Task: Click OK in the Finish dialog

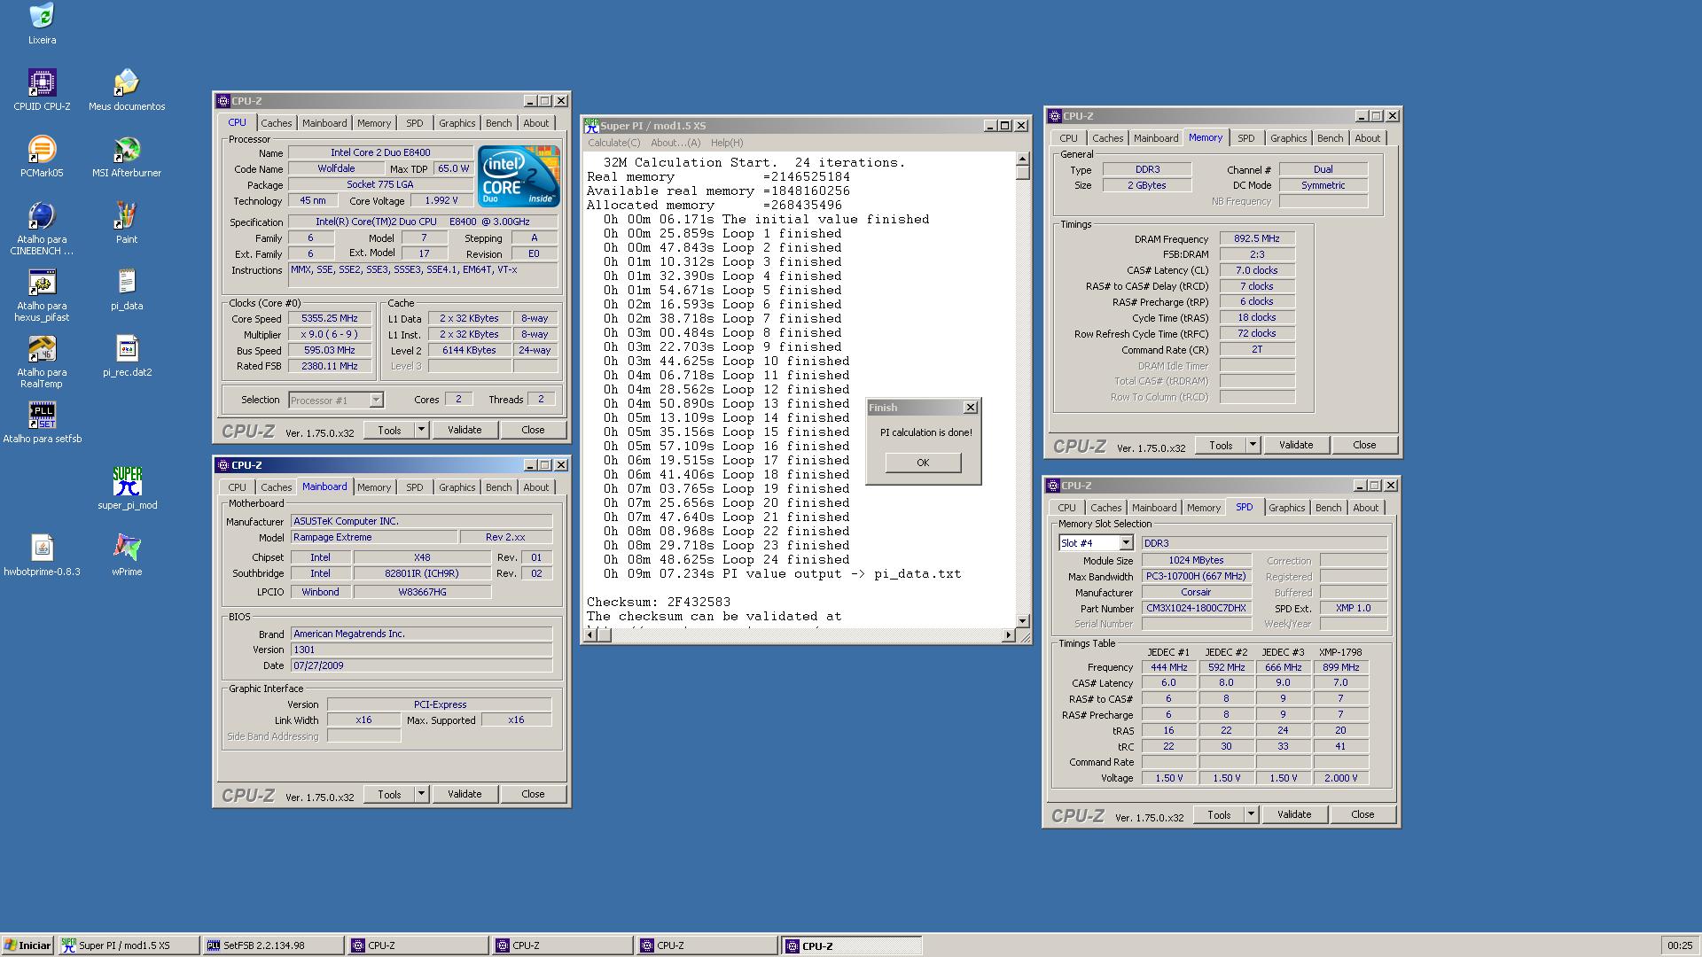Action: [923, 463]
